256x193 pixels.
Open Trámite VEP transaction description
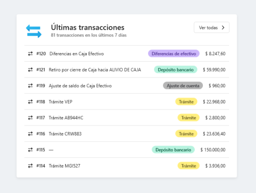point(60,102)
